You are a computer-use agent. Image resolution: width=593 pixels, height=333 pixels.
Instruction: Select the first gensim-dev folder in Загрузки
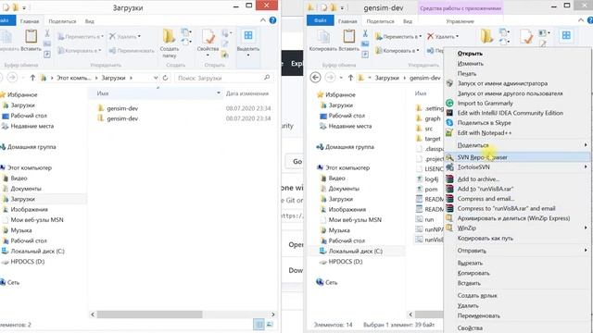point(122,108)
